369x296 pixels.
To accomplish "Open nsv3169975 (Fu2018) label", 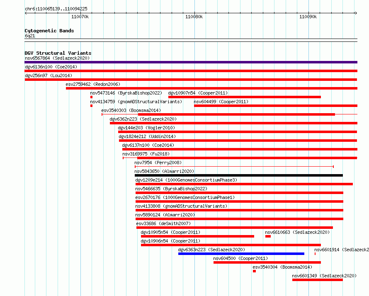I will tap(146, 154).
